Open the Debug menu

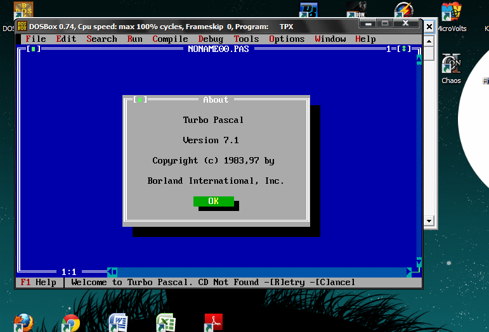click(x=211, y=39)
